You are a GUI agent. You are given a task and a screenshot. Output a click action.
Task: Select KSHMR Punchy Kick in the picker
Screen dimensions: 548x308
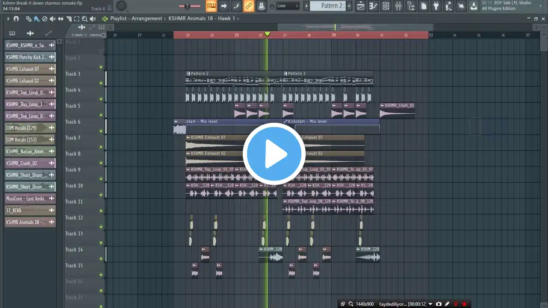tap(30, 57)
